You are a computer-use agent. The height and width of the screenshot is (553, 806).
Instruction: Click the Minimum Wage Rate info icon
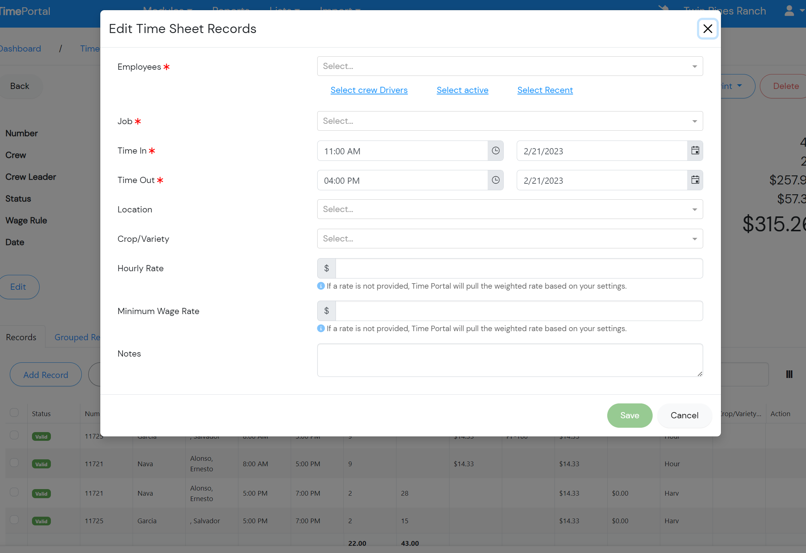point(321,329)
